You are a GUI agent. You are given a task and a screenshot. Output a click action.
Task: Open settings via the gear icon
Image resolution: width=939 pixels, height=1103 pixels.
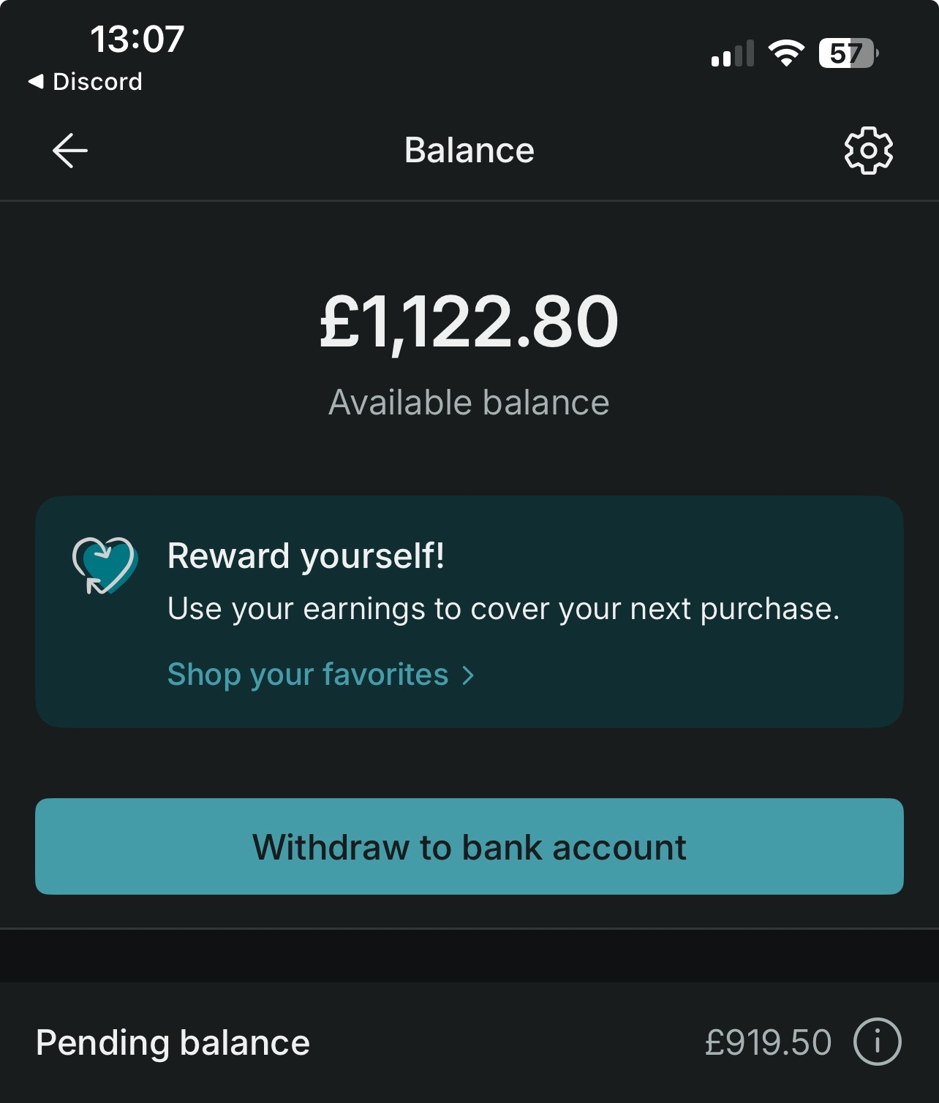pos(868,151)
